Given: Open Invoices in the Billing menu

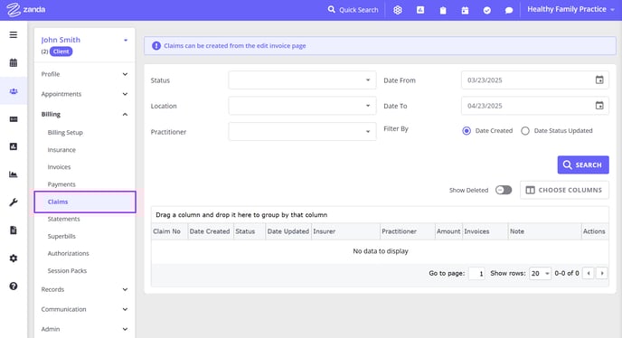Looking at the screenshot, I should click(x=59, y=167).
